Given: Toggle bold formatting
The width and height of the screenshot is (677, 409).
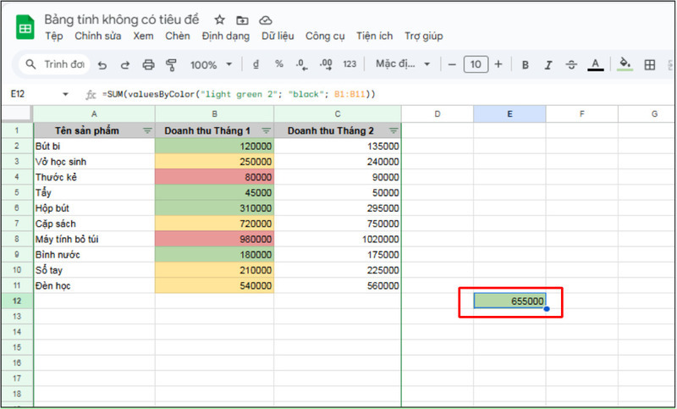Looking at the screenshot, I should 526,64.
